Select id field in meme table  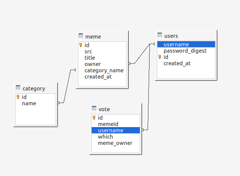pyautogui.click(x=102, y=45)
